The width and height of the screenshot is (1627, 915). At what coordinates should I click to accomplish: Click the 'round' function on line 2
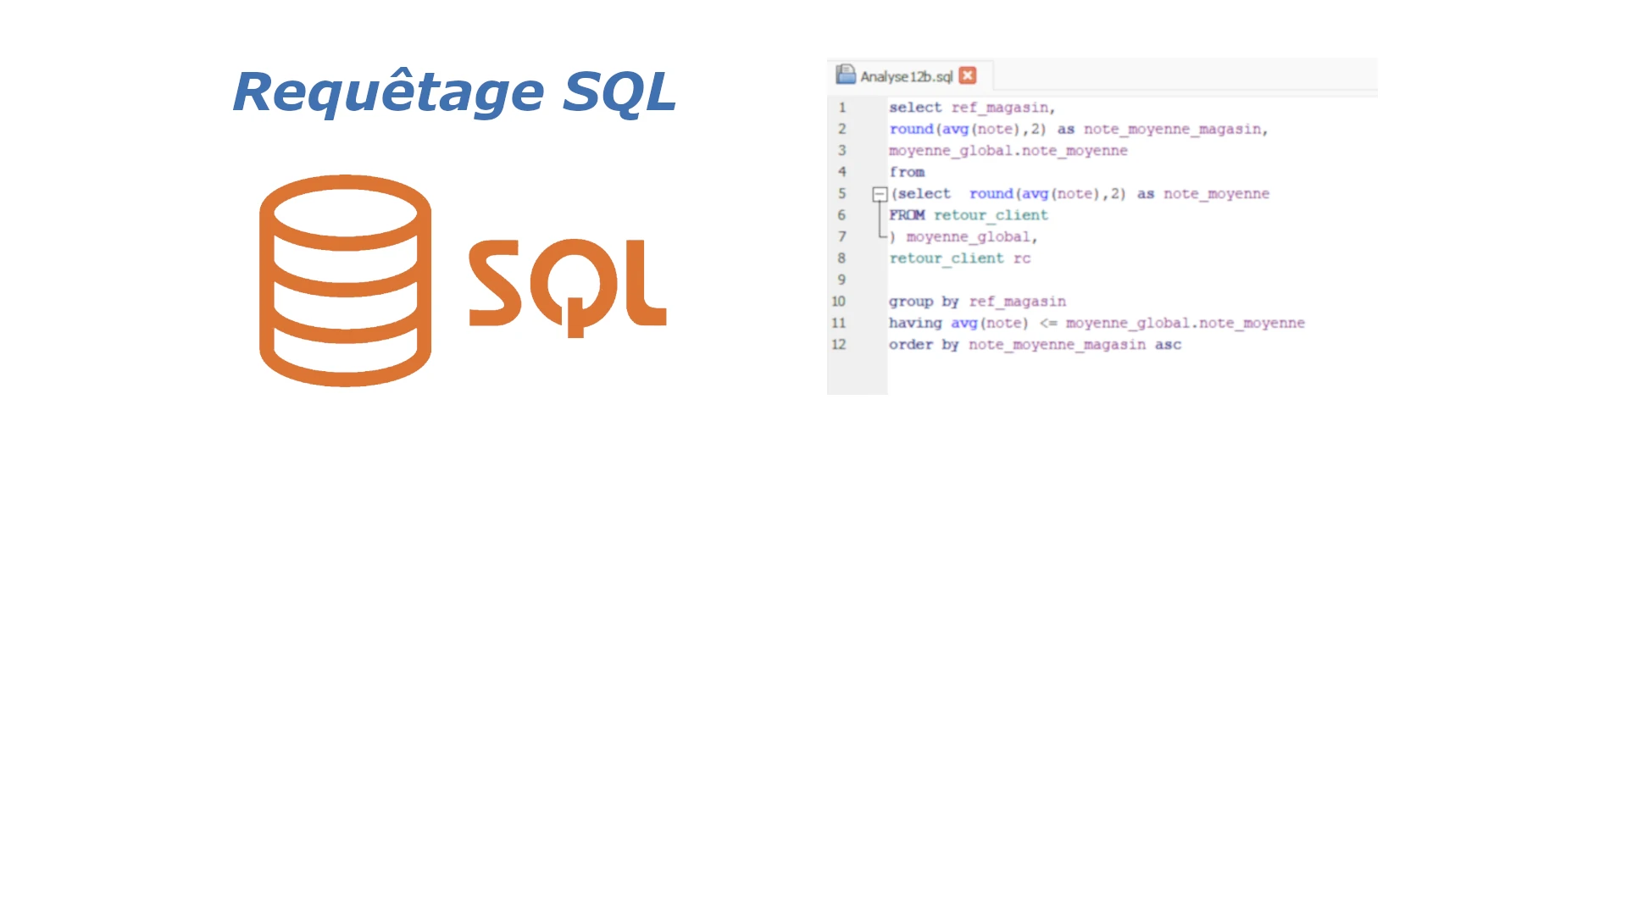point(911,129)
